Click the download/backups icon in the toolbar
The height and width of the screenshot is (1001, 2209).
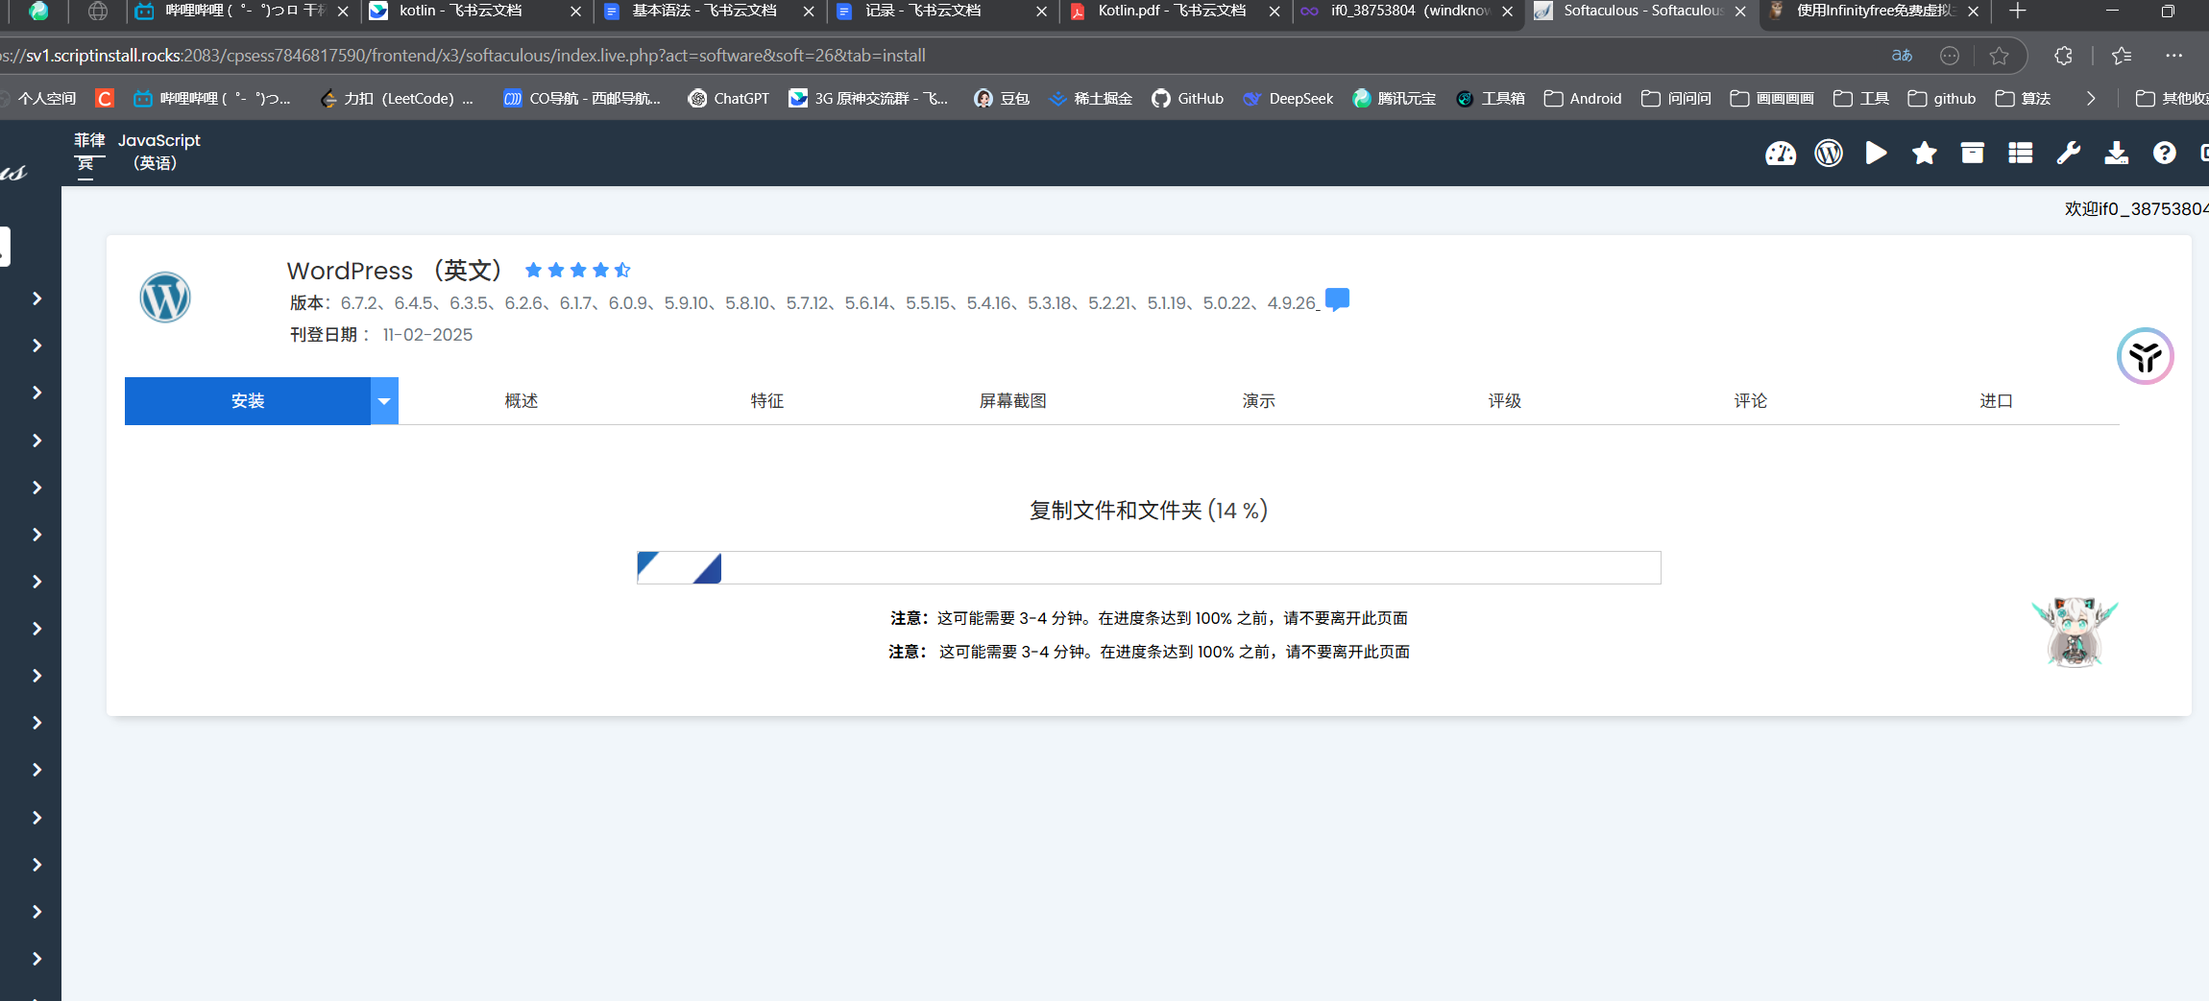coord(2116,154)
